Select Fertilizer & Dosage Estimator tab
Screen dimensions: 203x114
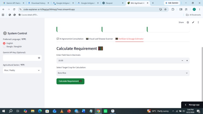click(129, 39)
